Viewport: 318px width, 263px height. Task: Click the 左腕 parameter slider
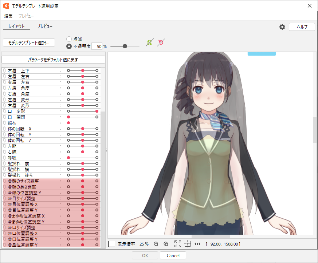click(x=83, y=146)
